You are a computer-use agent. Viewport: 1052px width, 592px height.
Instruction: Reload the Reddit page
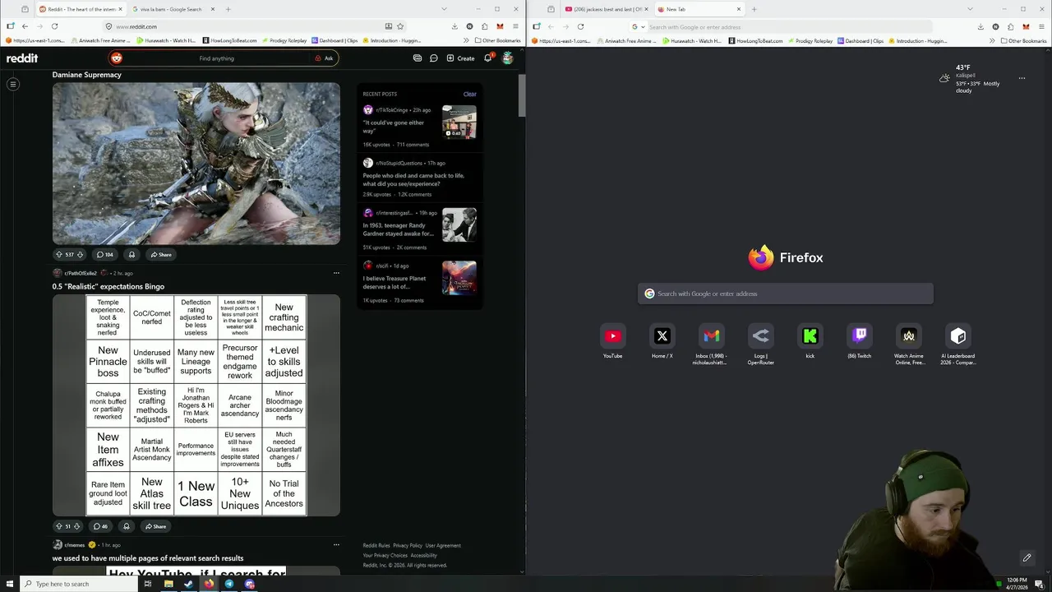(x=54, y=26)
